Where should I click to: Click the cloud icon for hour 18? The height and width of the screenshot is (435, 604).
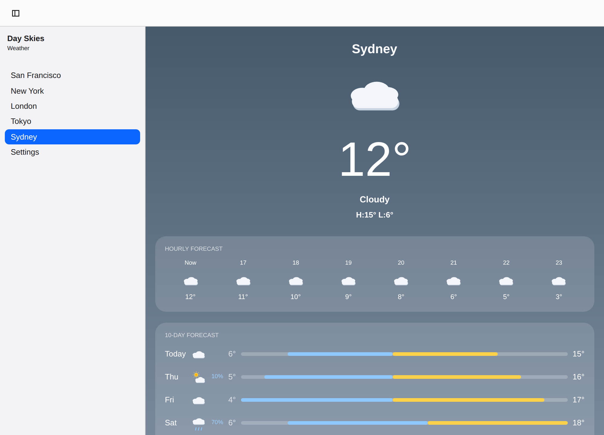pyautogui.click(x=296, y=281)
